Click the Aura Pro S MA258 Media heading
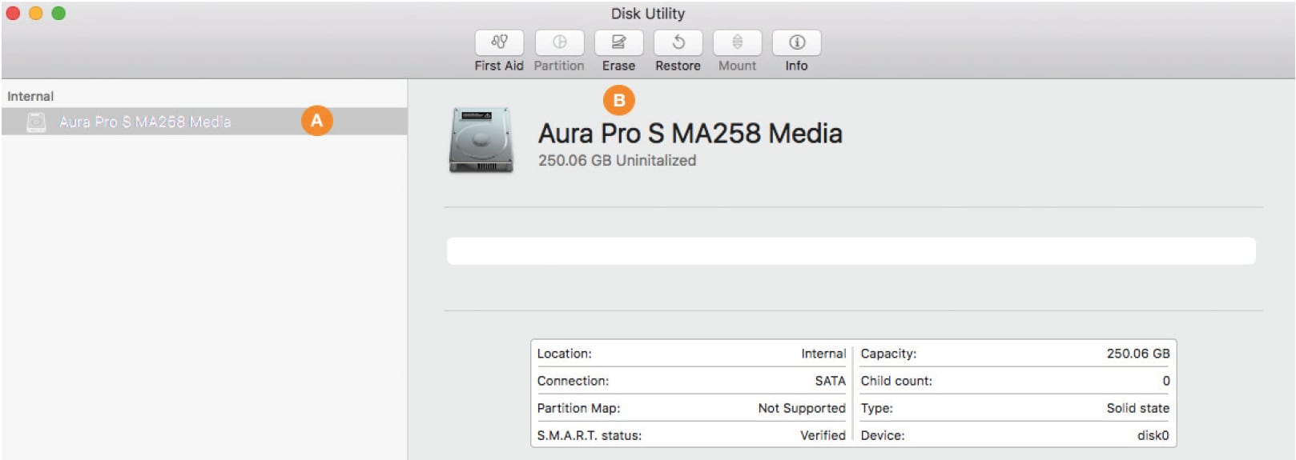This screenshot has height=460, width=1296. (x=690, y=134)
